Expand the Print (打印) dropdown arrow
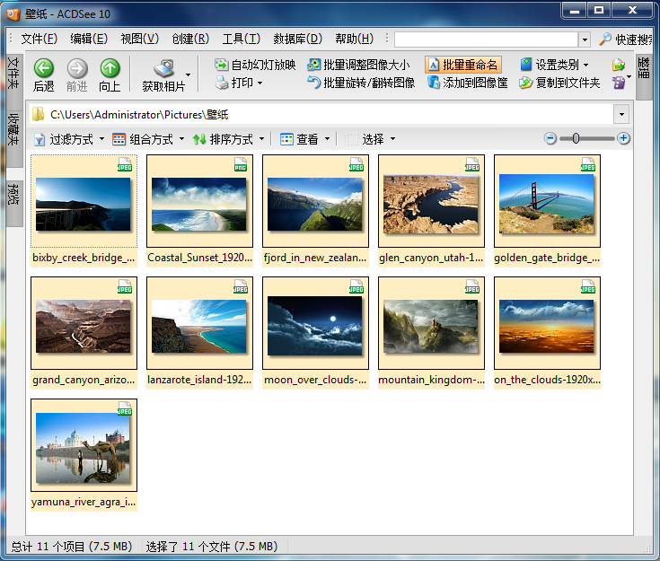 point(260,83)
